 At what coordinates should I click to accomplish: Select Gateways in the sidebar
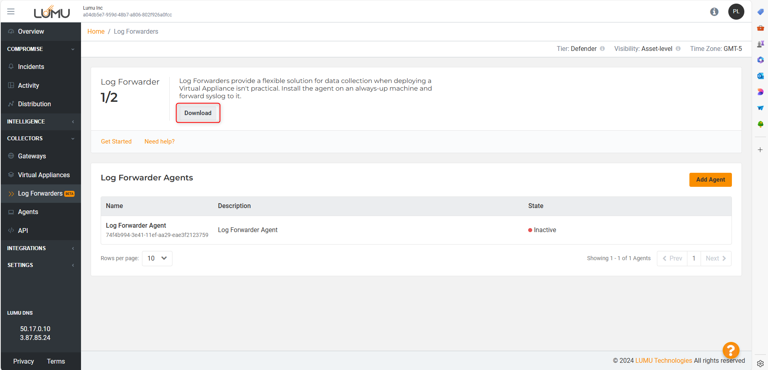pyautogui.click(x=32, y=156)
